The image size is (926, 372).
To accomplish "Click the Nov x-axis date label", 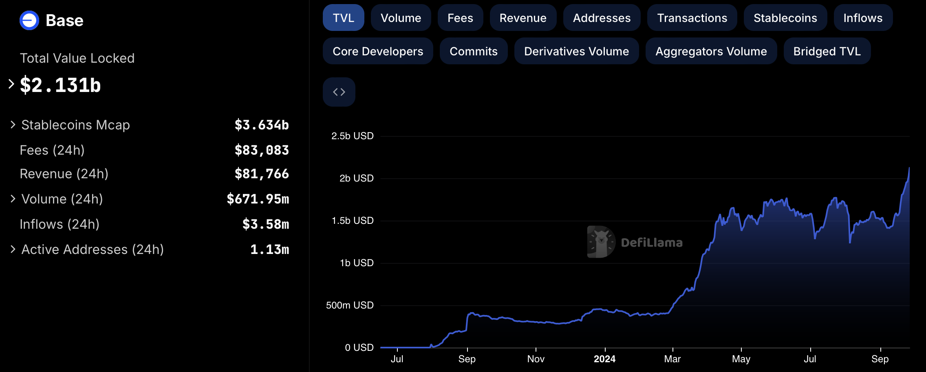I will (536, 359).
